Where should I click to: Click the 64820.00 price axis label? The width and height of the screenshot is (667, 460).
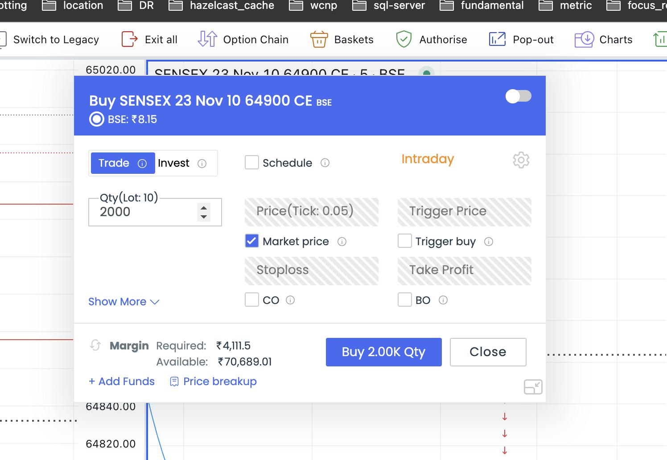tap(111, 444)
